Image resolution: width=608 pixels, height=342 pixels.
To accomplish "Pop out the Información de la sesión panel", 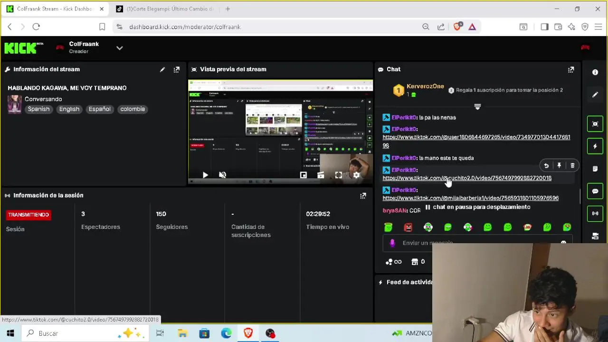I will pos(363,195).
